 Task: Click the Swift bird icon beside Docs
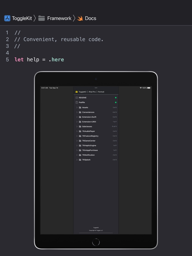pos(80,18)
